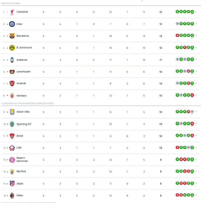201x203 pixels.
Task: Click the B. Dortmund club crest
Action: pos(12,48)
